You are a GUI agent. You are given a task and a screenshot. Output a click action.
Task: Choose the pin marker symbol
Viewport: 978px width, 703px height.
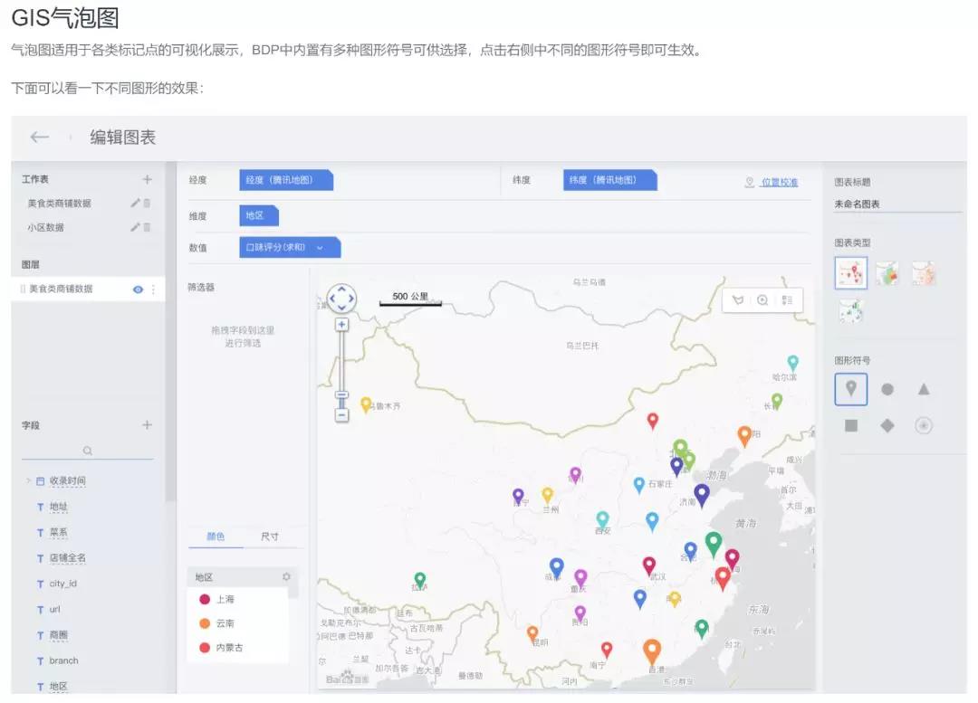tap(850, 390)
